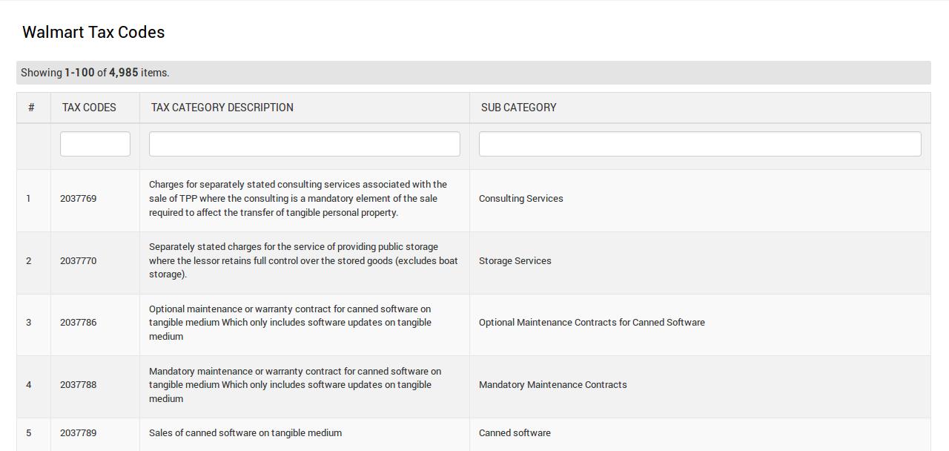Select tax code 2037788 cell
The image size is (949, 451).
78,385
